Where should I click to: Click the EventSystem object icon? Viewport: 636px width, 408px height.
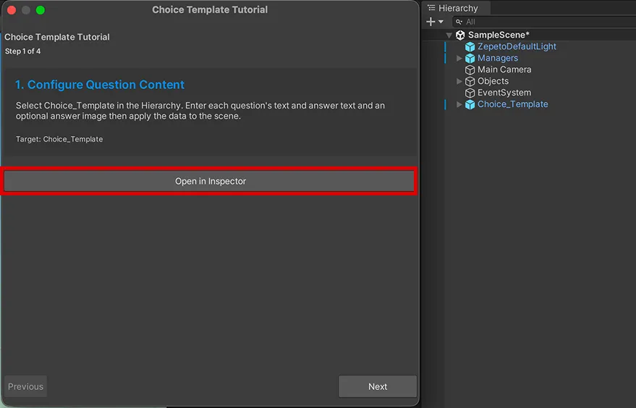[470, 93]
